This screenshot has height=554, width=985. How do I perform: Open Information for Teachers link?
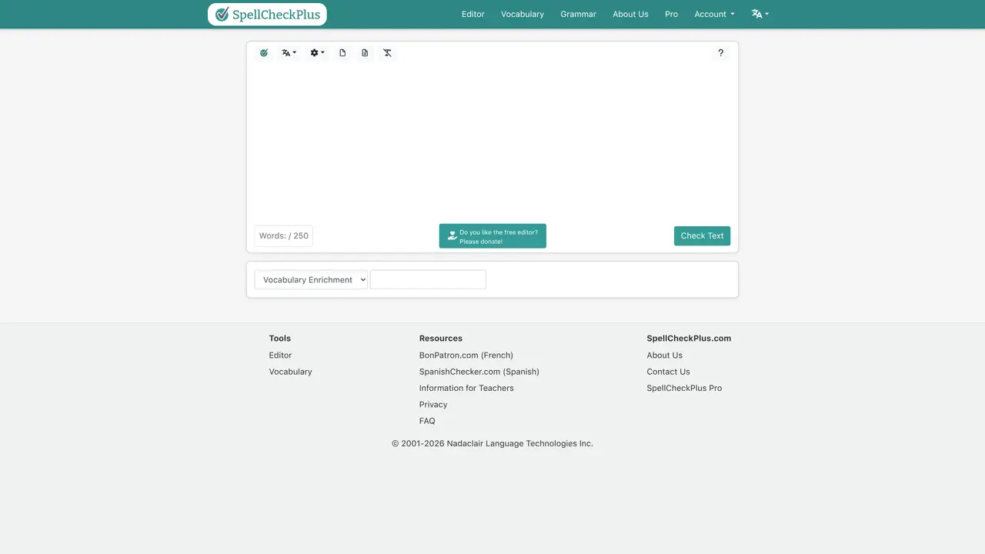click(466, 389)
